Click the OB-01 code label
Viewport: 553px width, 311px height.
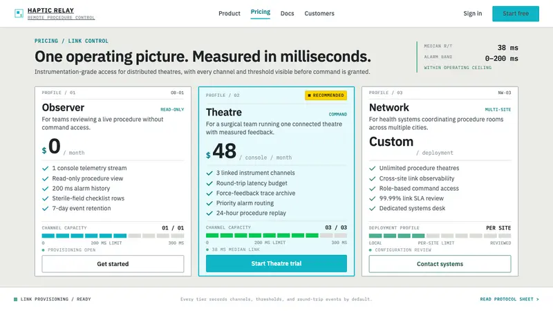(x=178, y=93)
